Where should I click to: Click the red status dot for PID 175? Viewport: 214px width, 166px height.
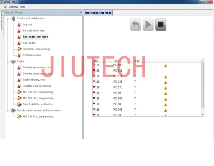tap(94, 87)
